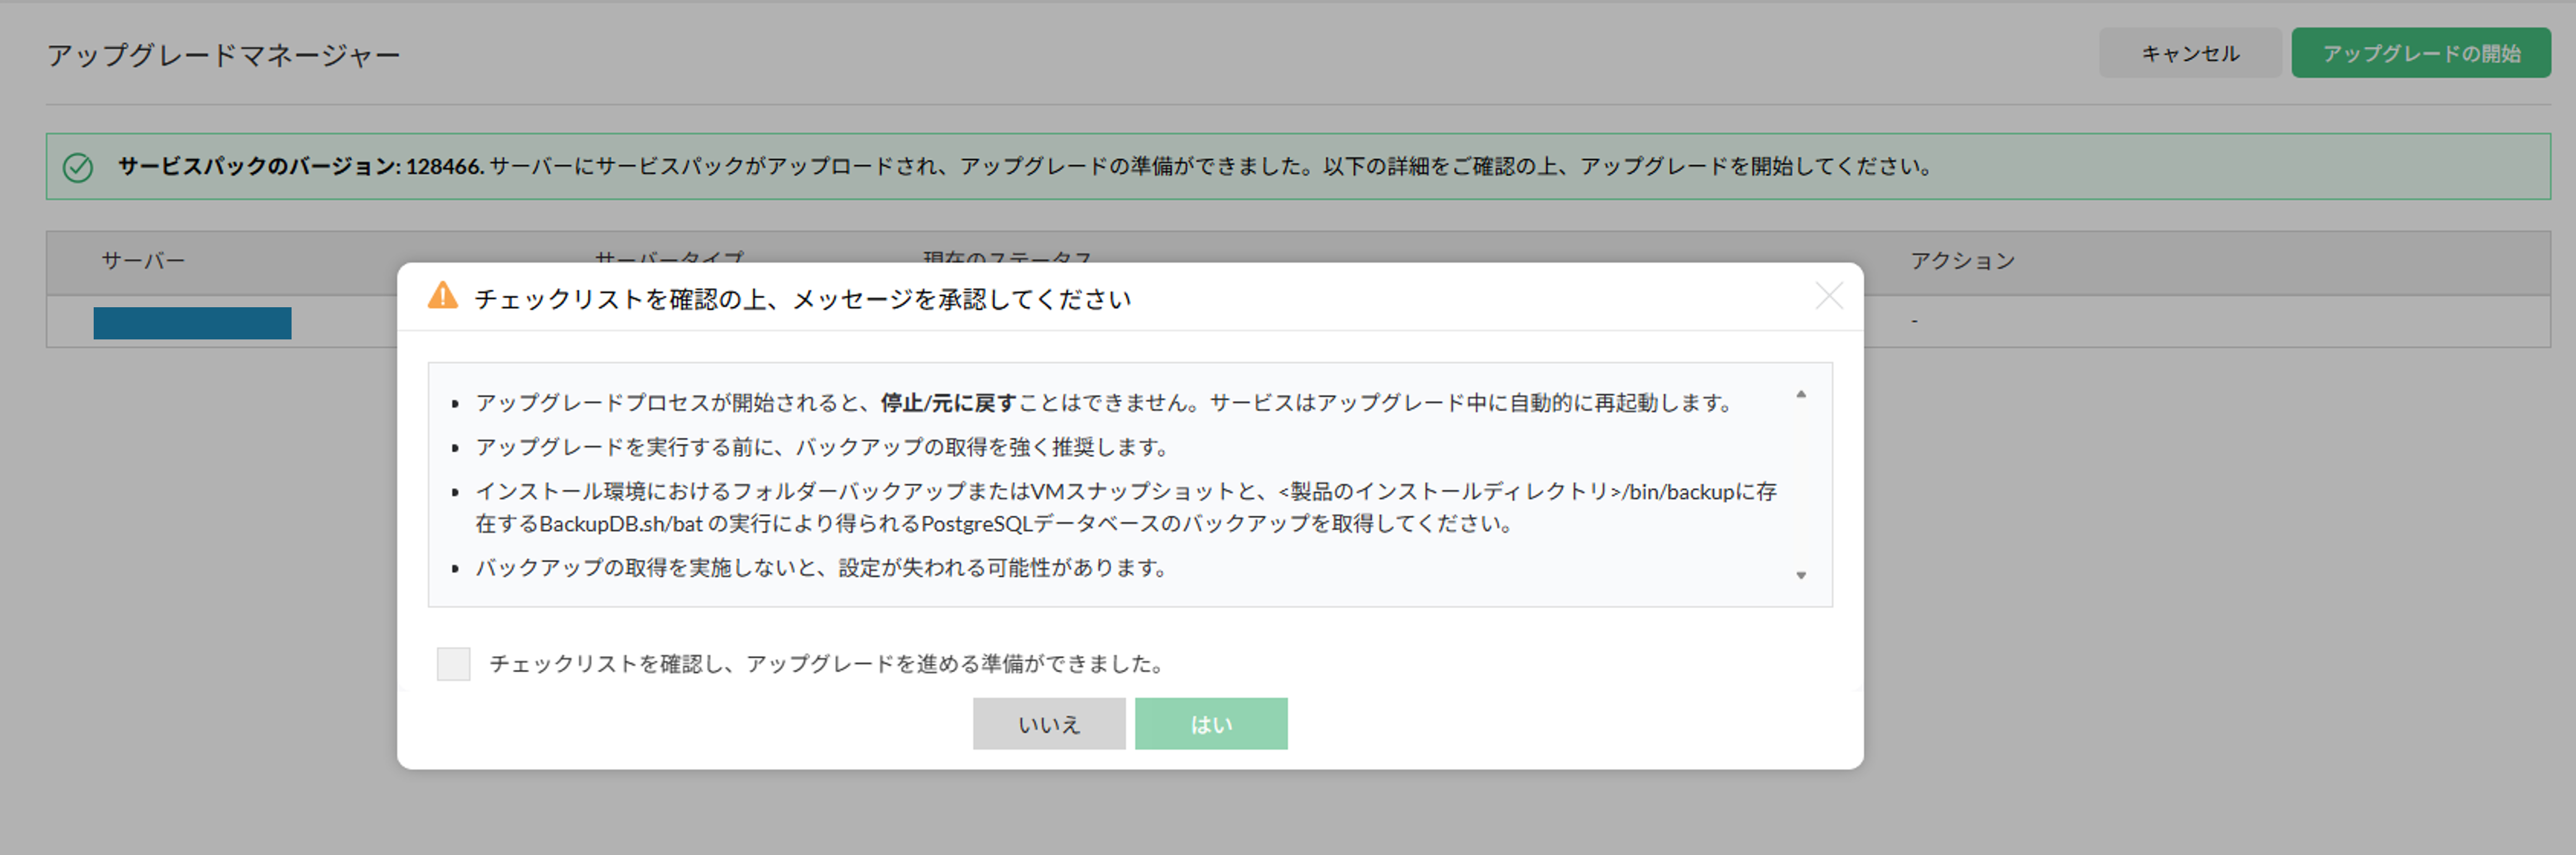
Task: Click the green checkmark success icon
Action: [78, 167]
